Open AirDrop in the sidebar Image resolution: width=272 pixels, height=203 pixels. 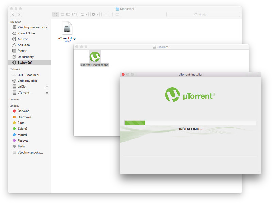tap(30, 39)
